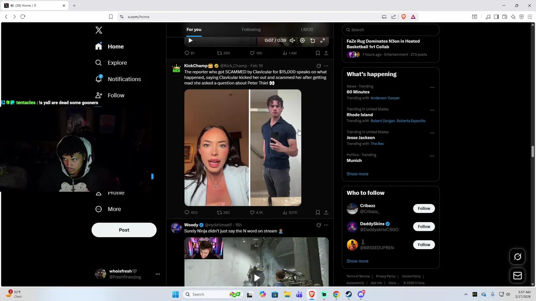This screenshot has width=536, height=301.
Task: Open Explore in sidebar
Action: pyautogui.click(x=111, y=63)
